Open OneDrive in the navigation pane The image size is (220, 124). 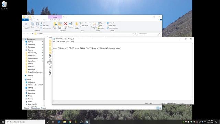(30, 76)
